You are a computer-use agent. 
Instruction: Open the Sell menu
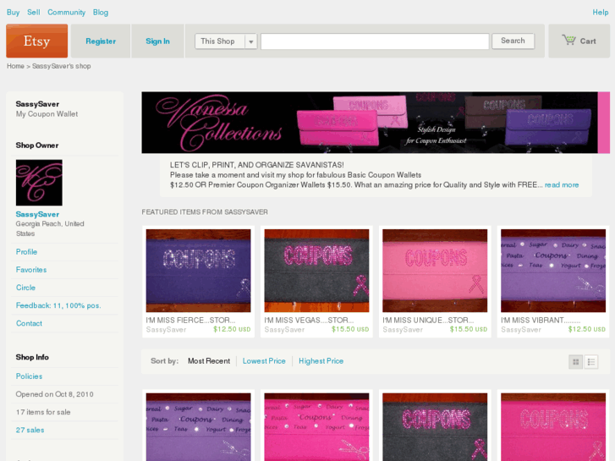33,12
